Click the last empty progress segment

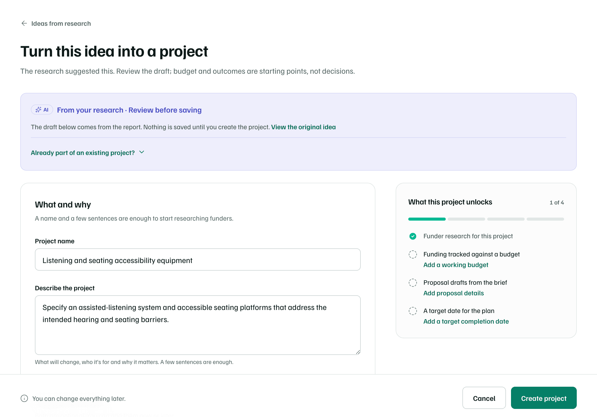545,219
